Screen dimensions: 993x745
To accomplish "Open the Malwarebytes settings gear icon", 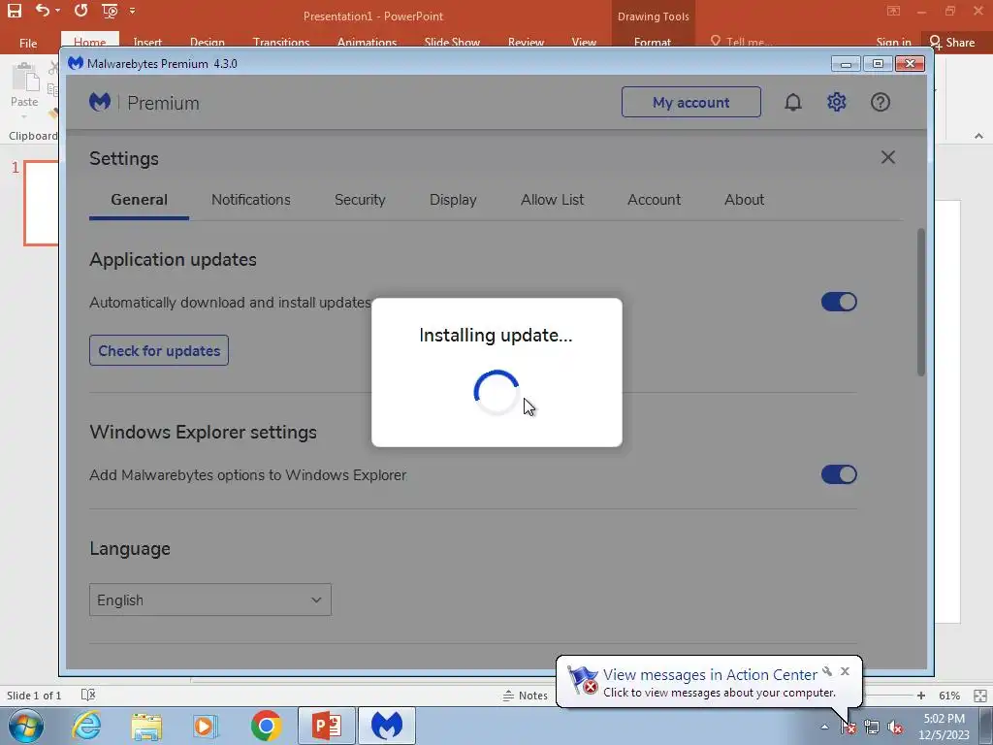I will 837,102.
